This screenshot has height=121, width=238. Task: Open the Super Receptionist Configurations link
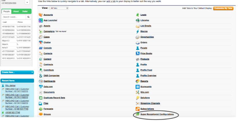click(x=157, y=114)
